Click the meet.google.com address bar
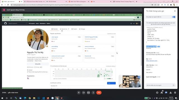Viewport: 179px width, 100px height. click(80, 5)
